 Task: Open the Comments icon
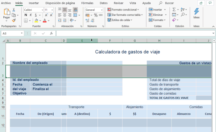click(x=210, y=3)
